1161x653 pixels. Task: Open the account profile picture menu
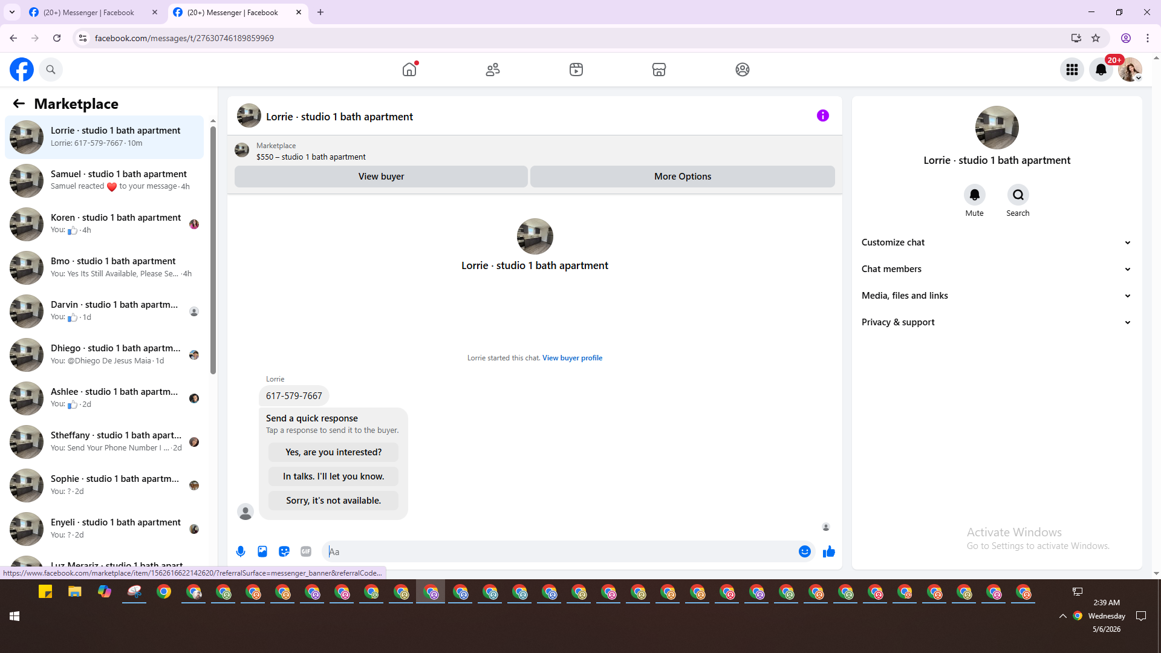1130,70
